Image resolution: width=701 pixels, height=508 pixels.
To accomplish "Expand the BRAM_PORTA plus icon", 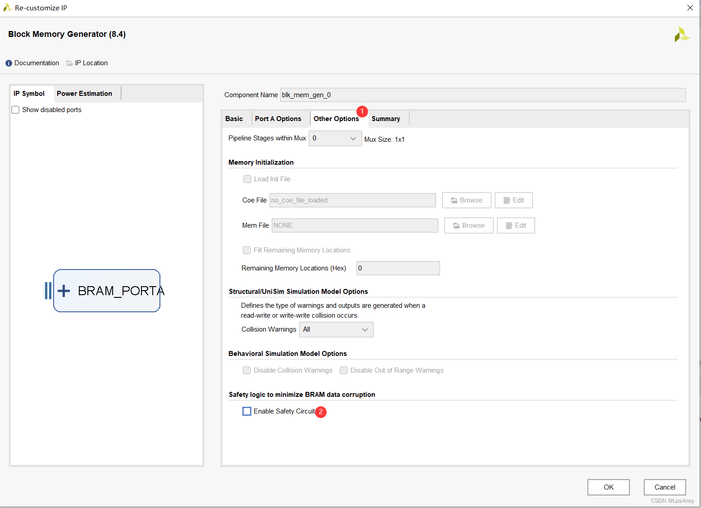I will (x=64, y=291).
